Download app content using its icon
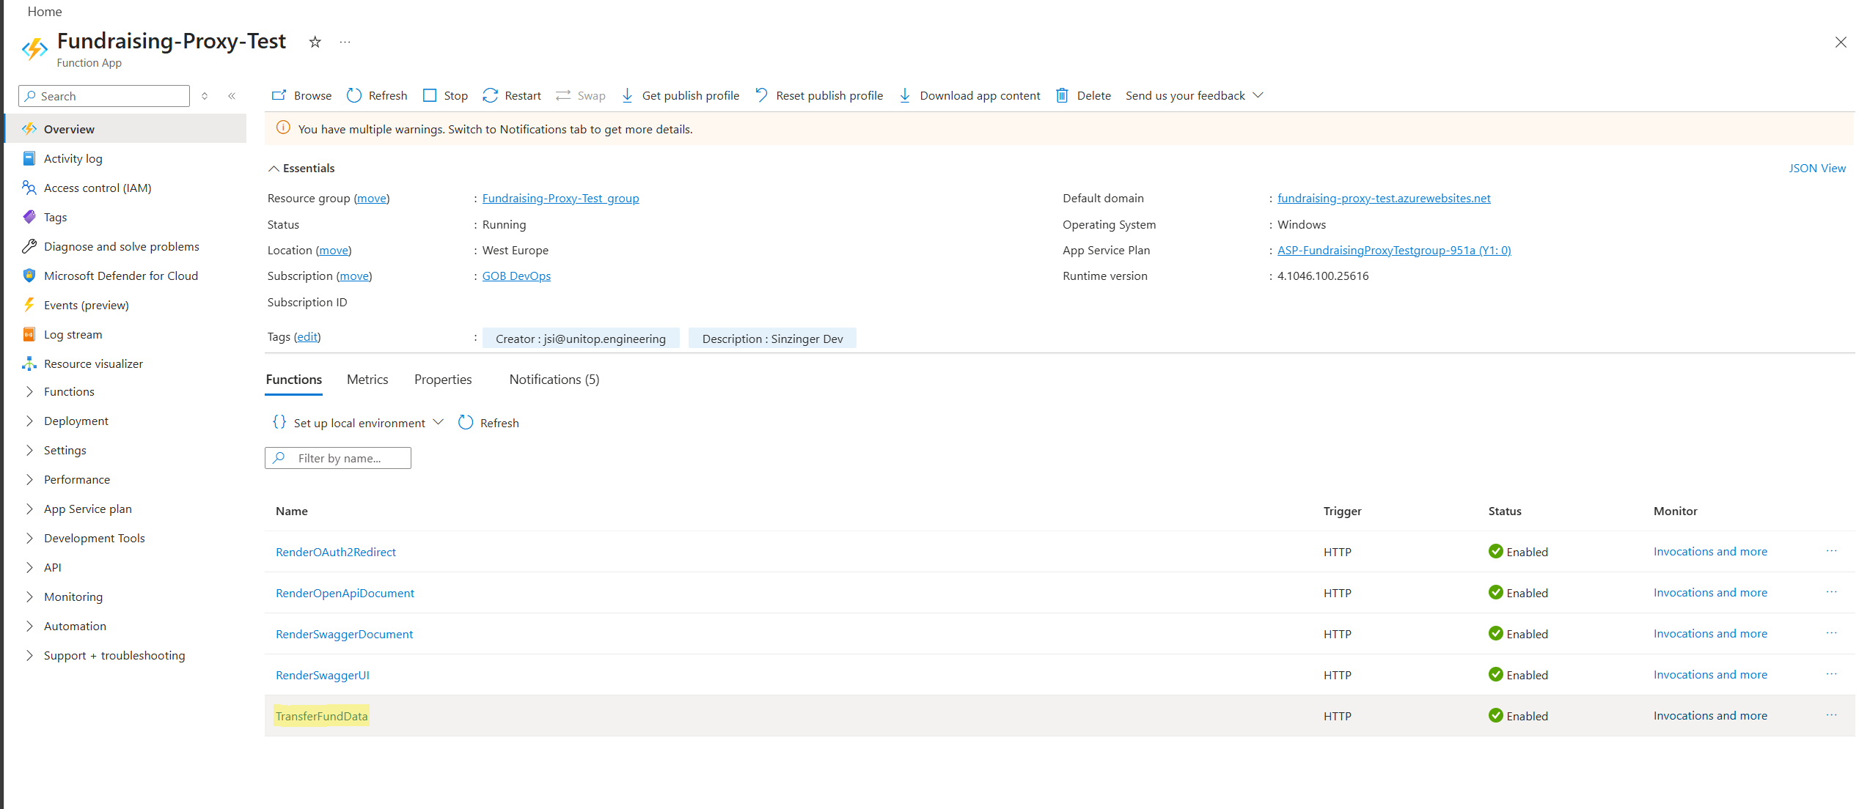This screenshot has width=1859, height=809. pos(905,95)
